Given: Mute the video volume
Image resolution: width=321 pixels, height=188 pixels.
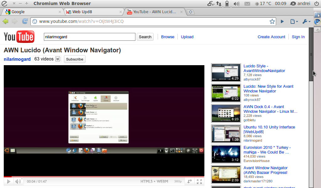Looking at the screenshot, I should click(18, 181).
